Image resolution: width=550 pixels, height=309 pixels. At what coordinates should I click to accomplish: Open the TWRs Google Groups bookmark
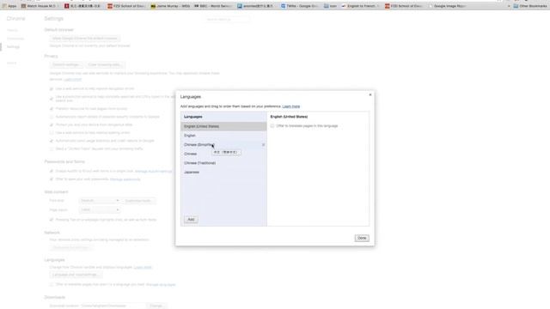[299, 6]
